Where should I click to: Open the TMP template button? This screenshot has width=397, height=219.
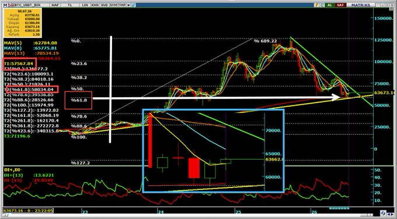click(x=122, y=5)
